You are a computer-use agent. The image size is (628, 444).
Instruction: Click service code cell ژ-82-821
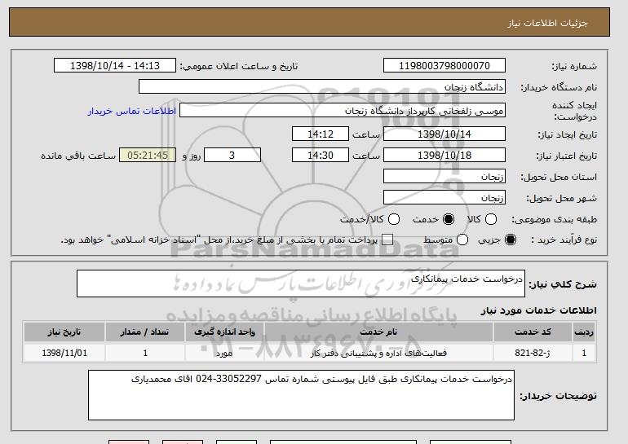[533, 353]
